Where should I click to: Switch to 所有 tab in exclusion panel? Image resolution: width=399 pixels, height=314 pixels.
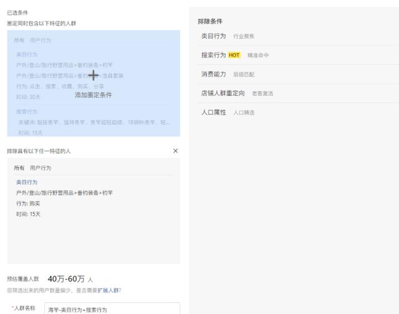click(x=19, y=168)
